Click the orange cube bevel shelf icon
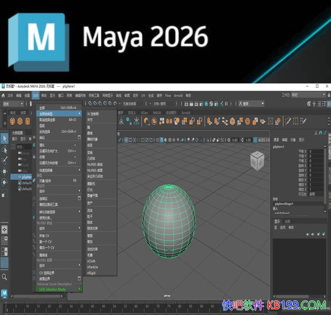 point(232,121)
